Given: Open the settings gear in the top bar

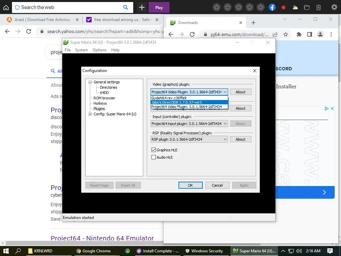Looking at the screenshot, I should tap(334, 7).
